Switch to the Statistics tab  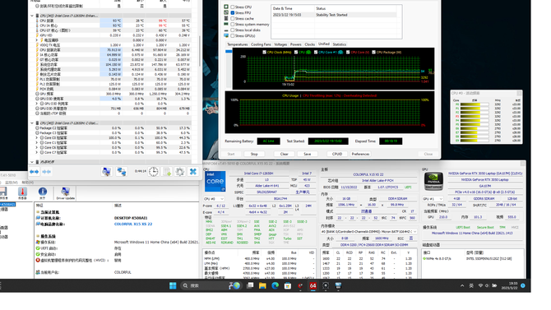click(339, 44)
